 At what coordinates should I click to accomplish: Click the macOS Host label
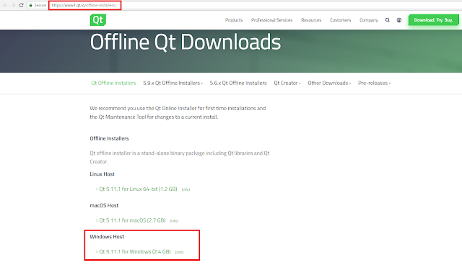[104, 205]
